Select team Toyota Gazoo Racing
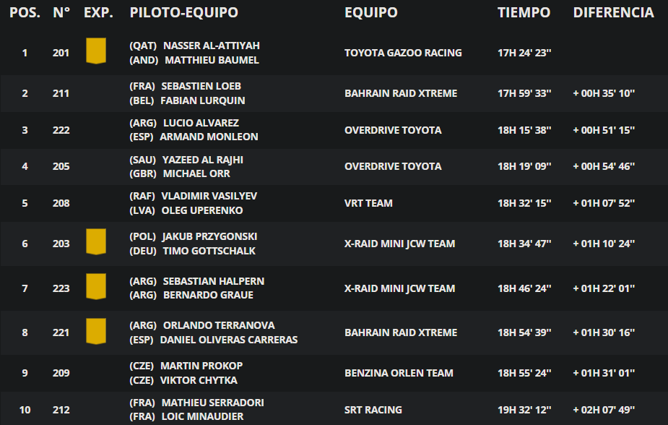The width and height of the screenshot is (668, 425). [403, 53]
